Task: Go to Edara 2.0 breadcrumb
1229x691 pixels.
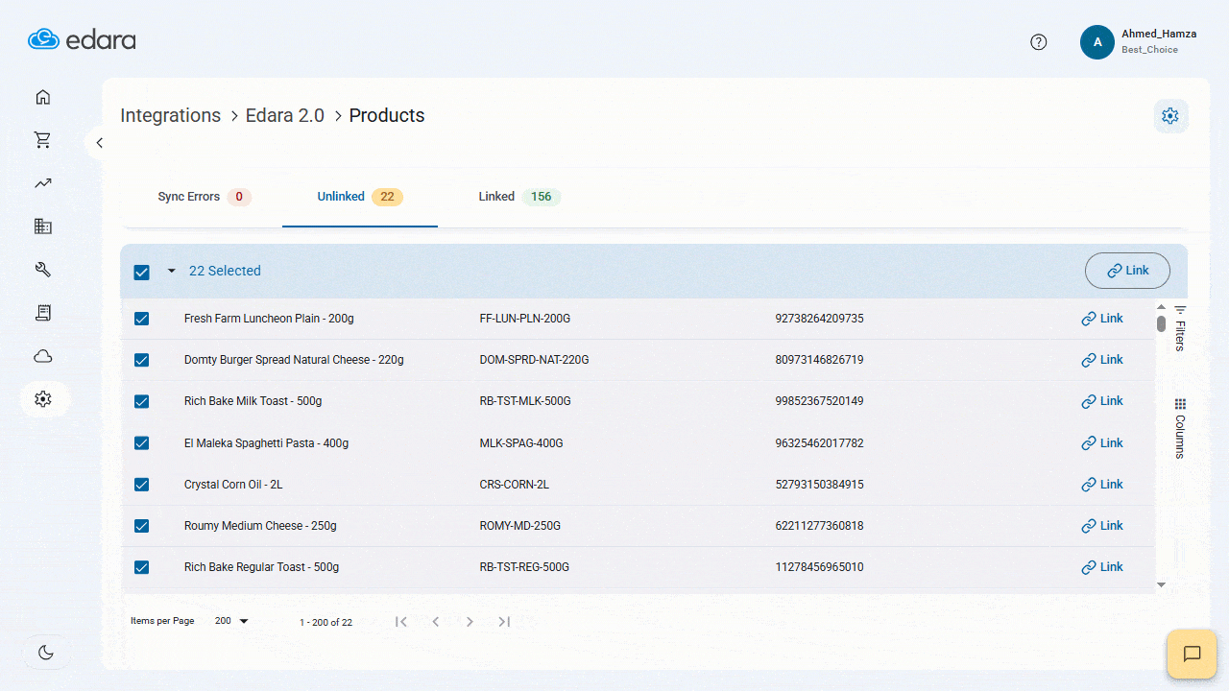Action: coord(285,115)
